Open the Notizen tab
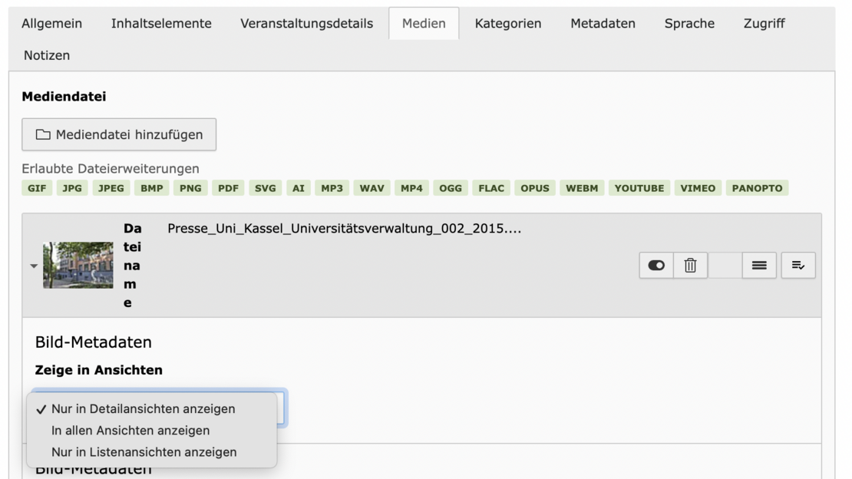The image size is (852, 479). click(x=47, y=55)
